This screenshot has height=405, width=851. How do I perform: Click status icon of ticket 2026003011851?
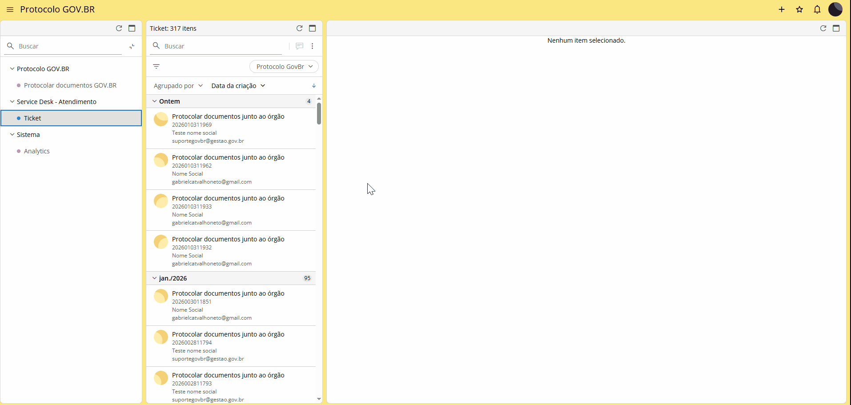click(161, 296)
